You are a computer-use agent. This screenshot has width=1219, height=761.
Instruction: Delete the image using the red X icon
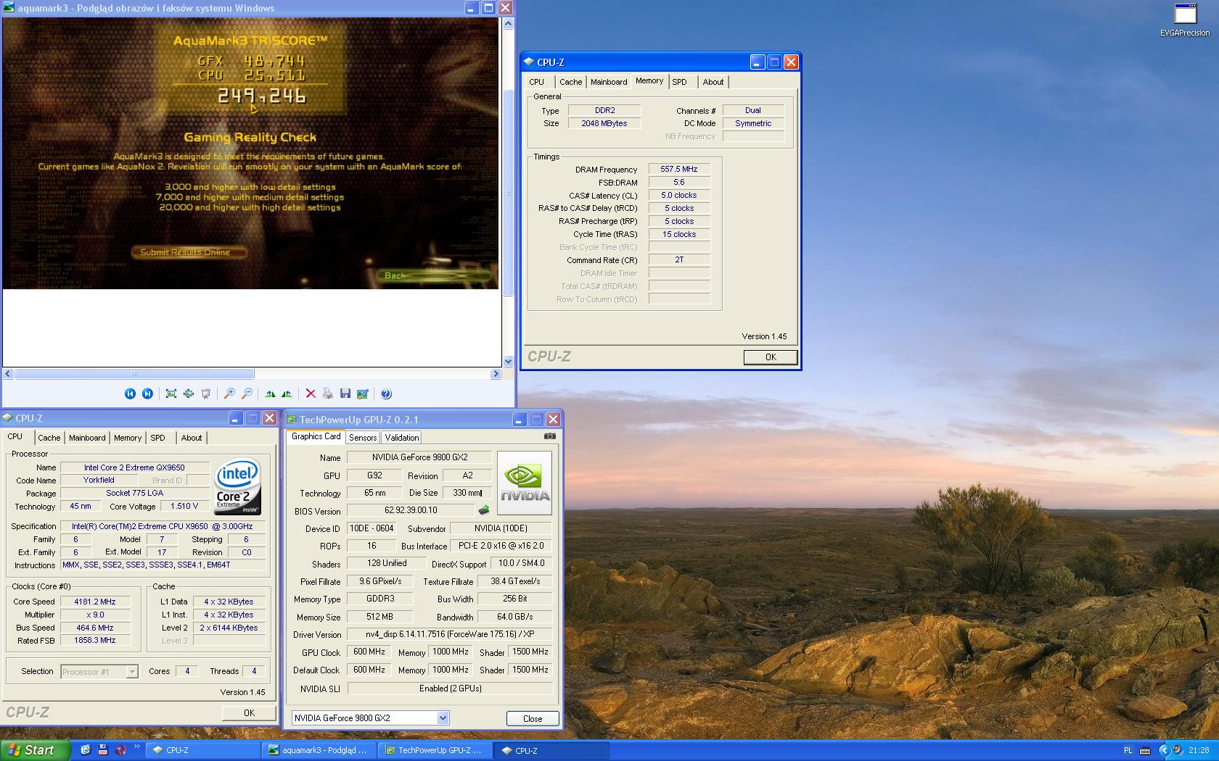tap(311, 394)
